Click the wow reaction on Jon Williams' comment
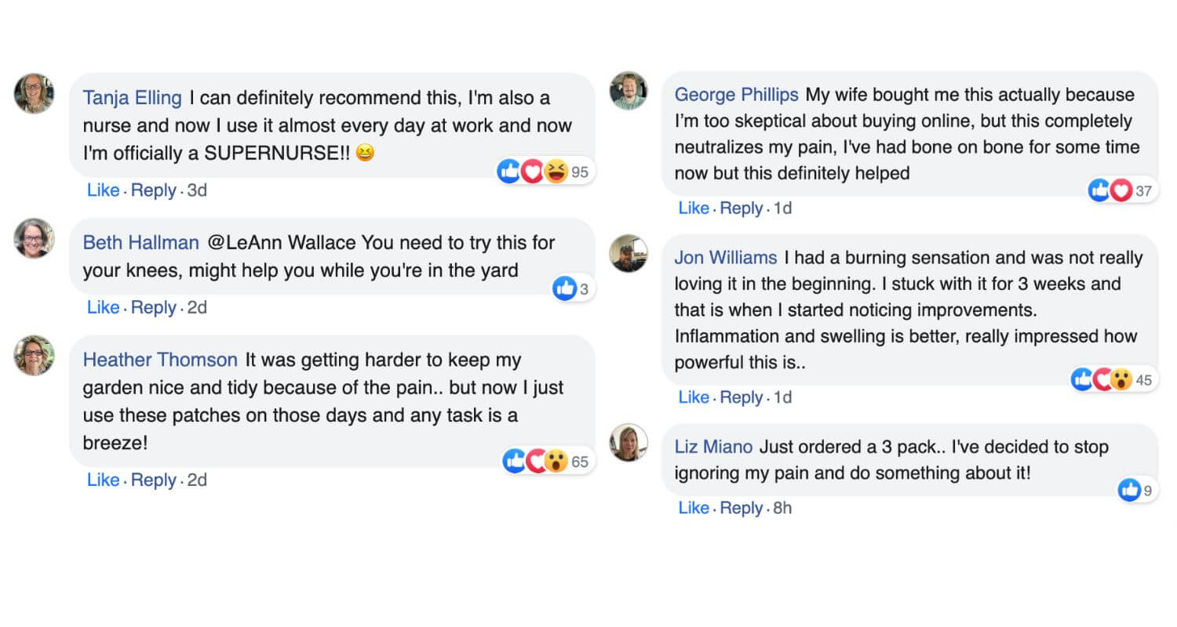Image resolution: width=1177 pixels, height=627 pixels. (1121, 380)
